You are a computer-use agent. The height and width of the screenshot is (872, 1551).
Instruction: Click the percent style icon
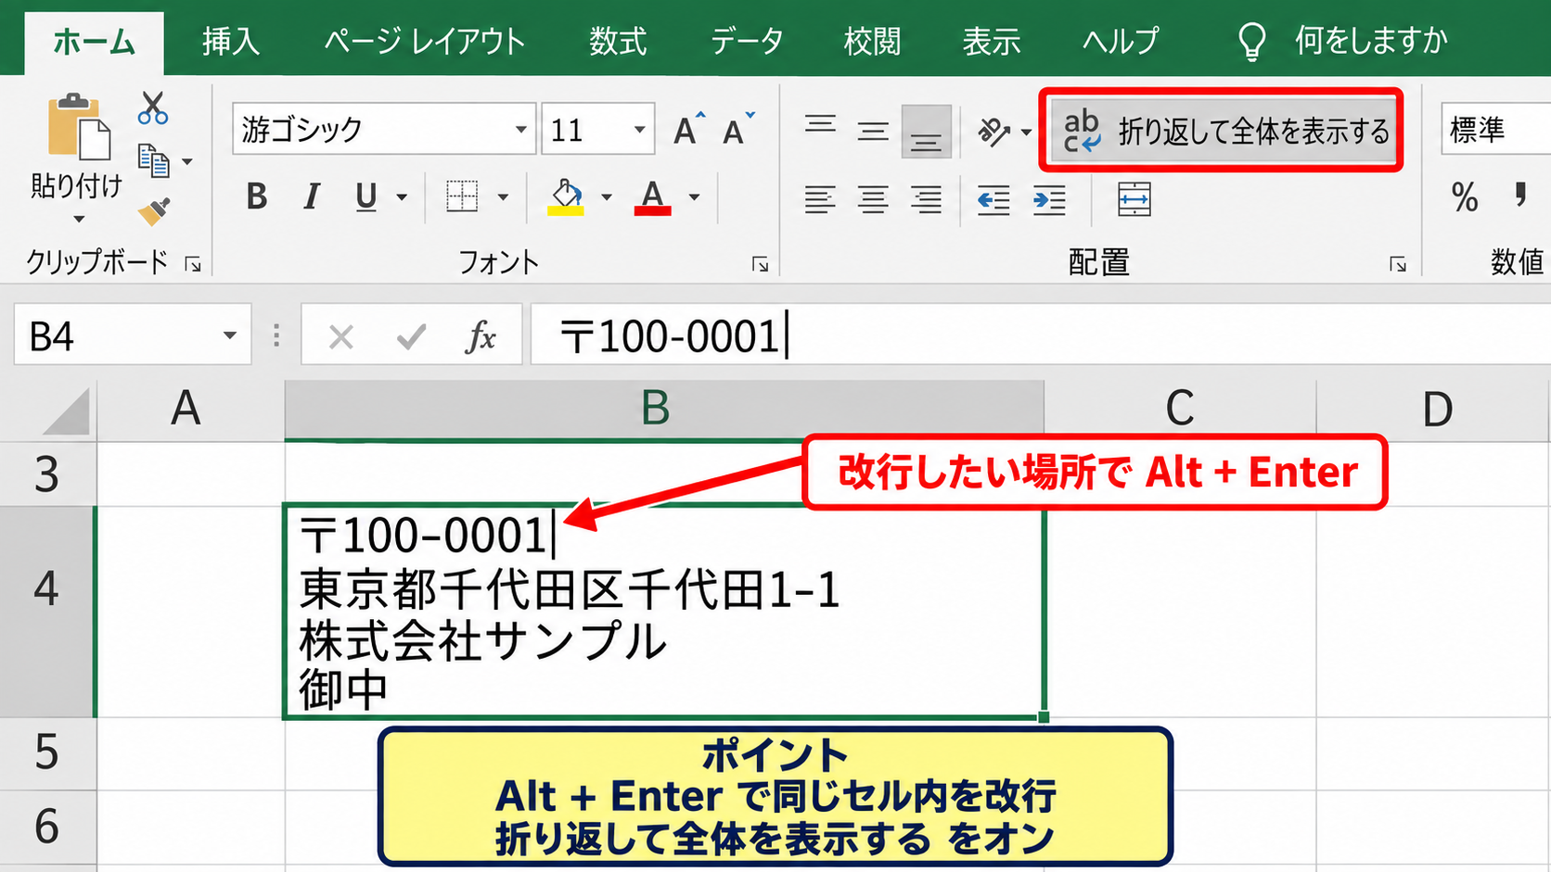click(1465, 197)
